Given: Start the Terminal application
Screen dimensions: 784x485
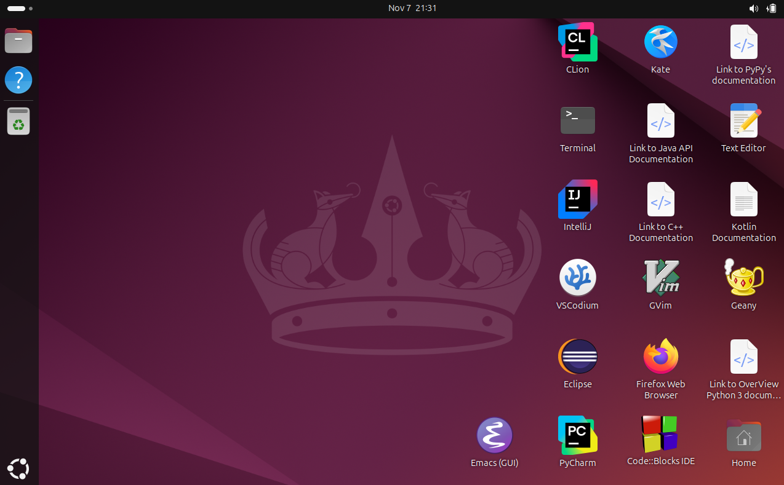Looking at the screenshot, I should click(577, 120).
